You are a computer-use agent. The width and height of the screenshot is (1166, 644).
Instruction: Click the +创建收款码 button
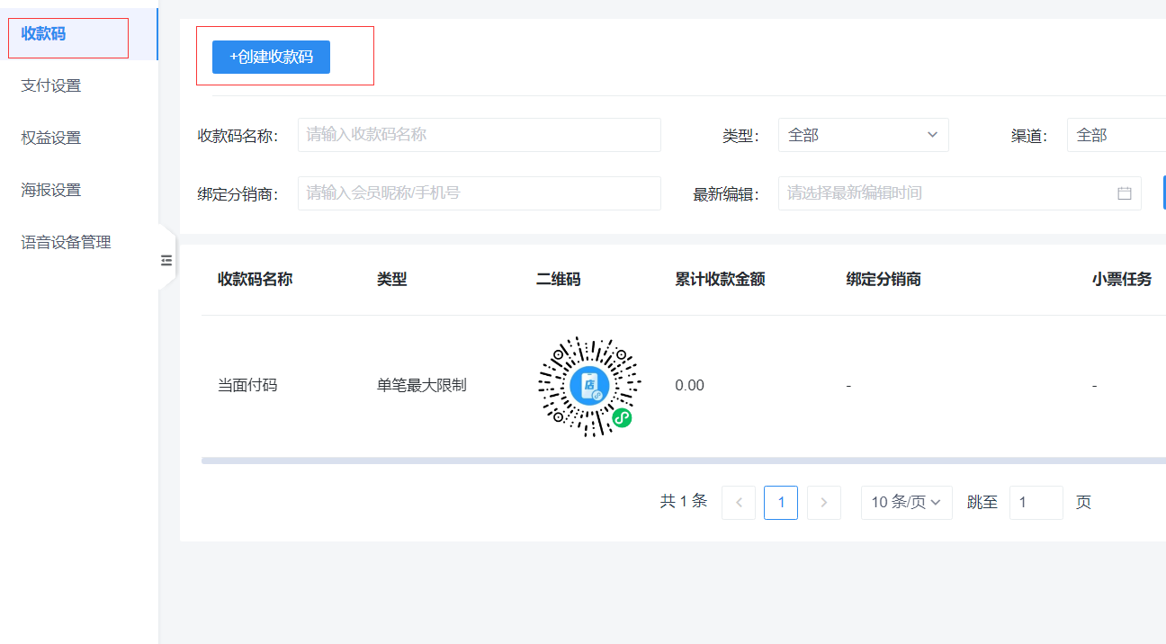click(x=271, y=57)
